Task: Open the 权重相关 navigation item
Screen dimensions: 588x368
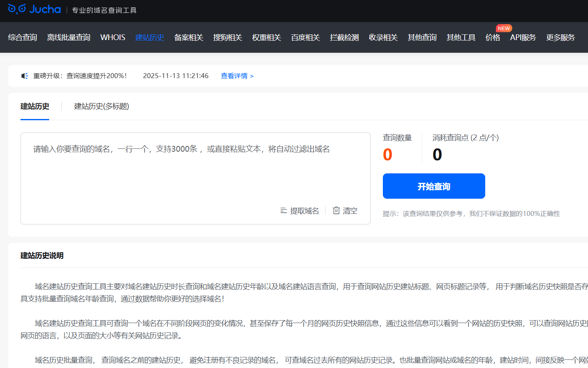Action: coord(266,38)
